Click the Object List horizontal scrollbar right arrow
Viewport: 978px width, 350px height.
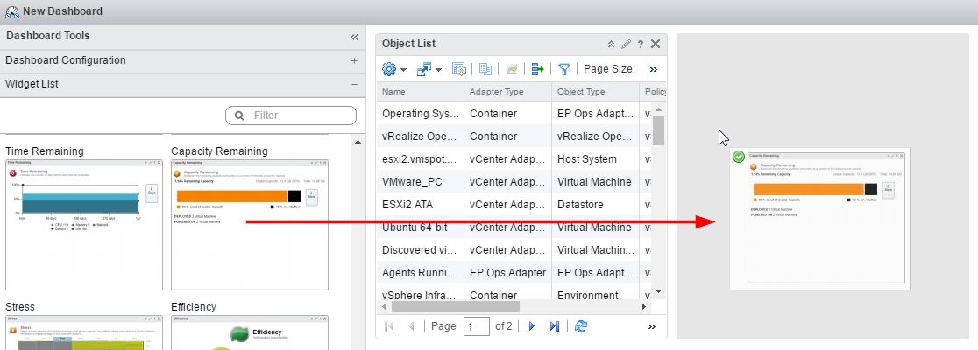[x=644, y=306]
